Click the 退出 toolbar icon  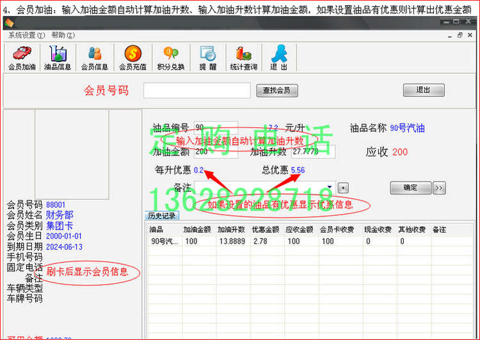[279, 58]
